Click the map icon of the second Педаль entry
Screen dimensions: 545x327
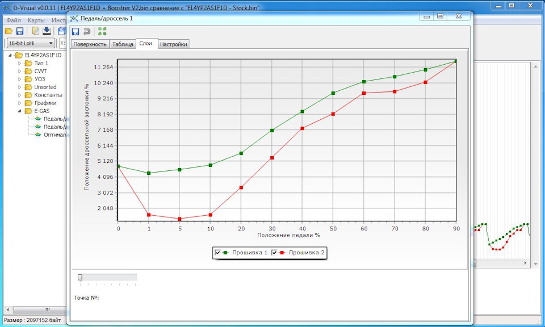point(38,127)
